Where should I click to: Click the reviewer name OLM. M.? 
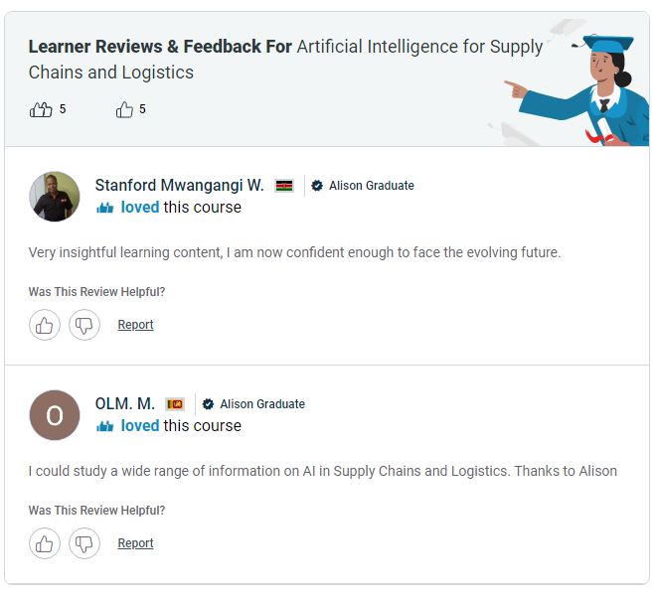(x=125, y=404)
